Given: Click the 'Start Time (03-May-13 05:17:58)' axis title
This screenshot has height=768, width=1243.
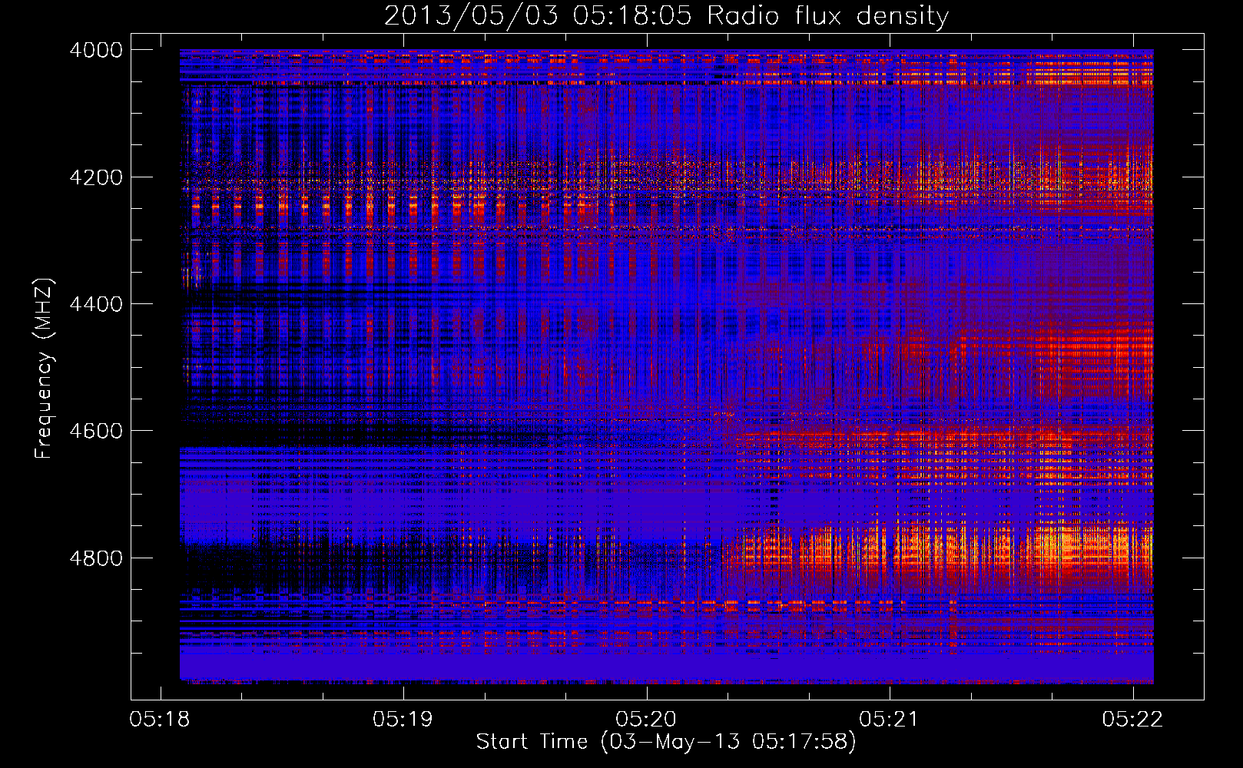Looking at the screenshot, I should click(666, 742).
